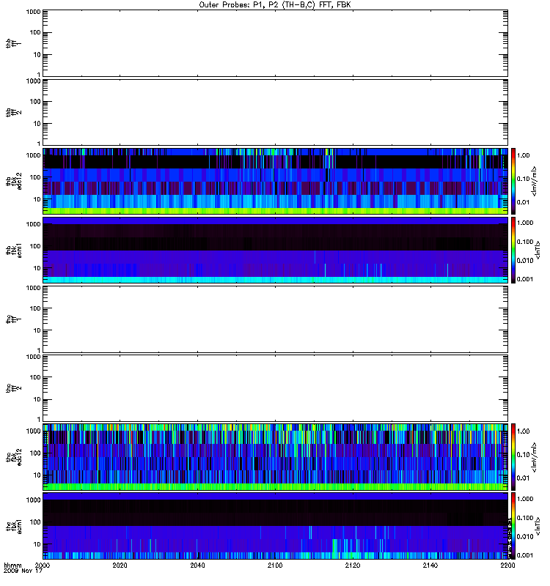Viewport: 550px width, 586px height.
Task: Click the empty thb fff 1 plot area
Action: (x=275, y=43)
